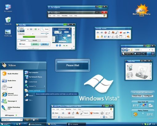Screen dimensions: 157x126
Task: Click the Check Now mail button
Action: click(137, 96)
